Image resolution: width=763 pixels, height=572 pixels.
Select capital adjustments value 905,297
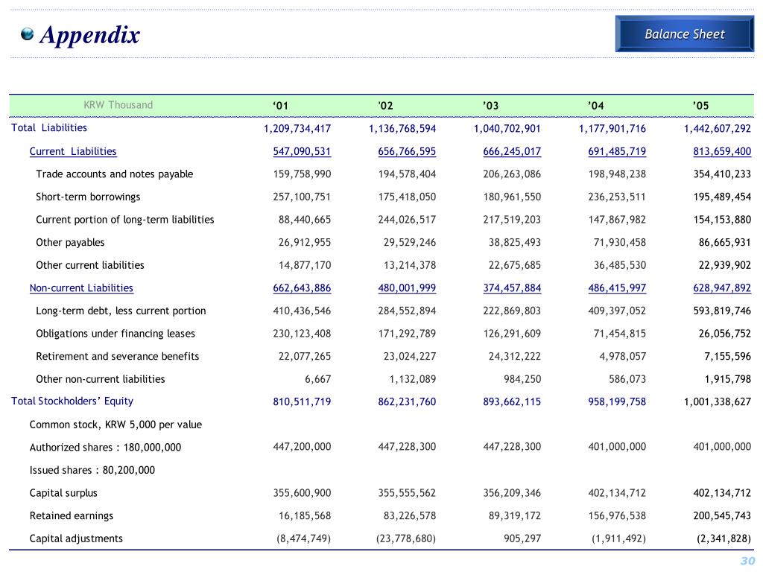point(522,538)
